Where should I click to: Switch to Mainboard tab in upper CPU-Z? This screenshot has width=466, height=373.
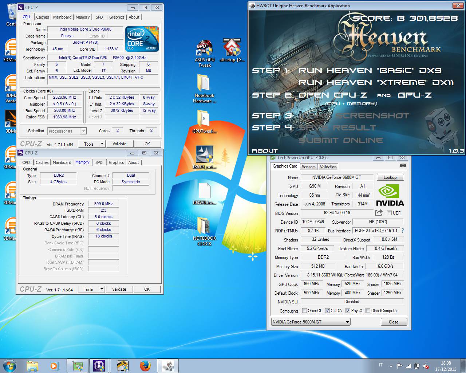coord(62,17)
